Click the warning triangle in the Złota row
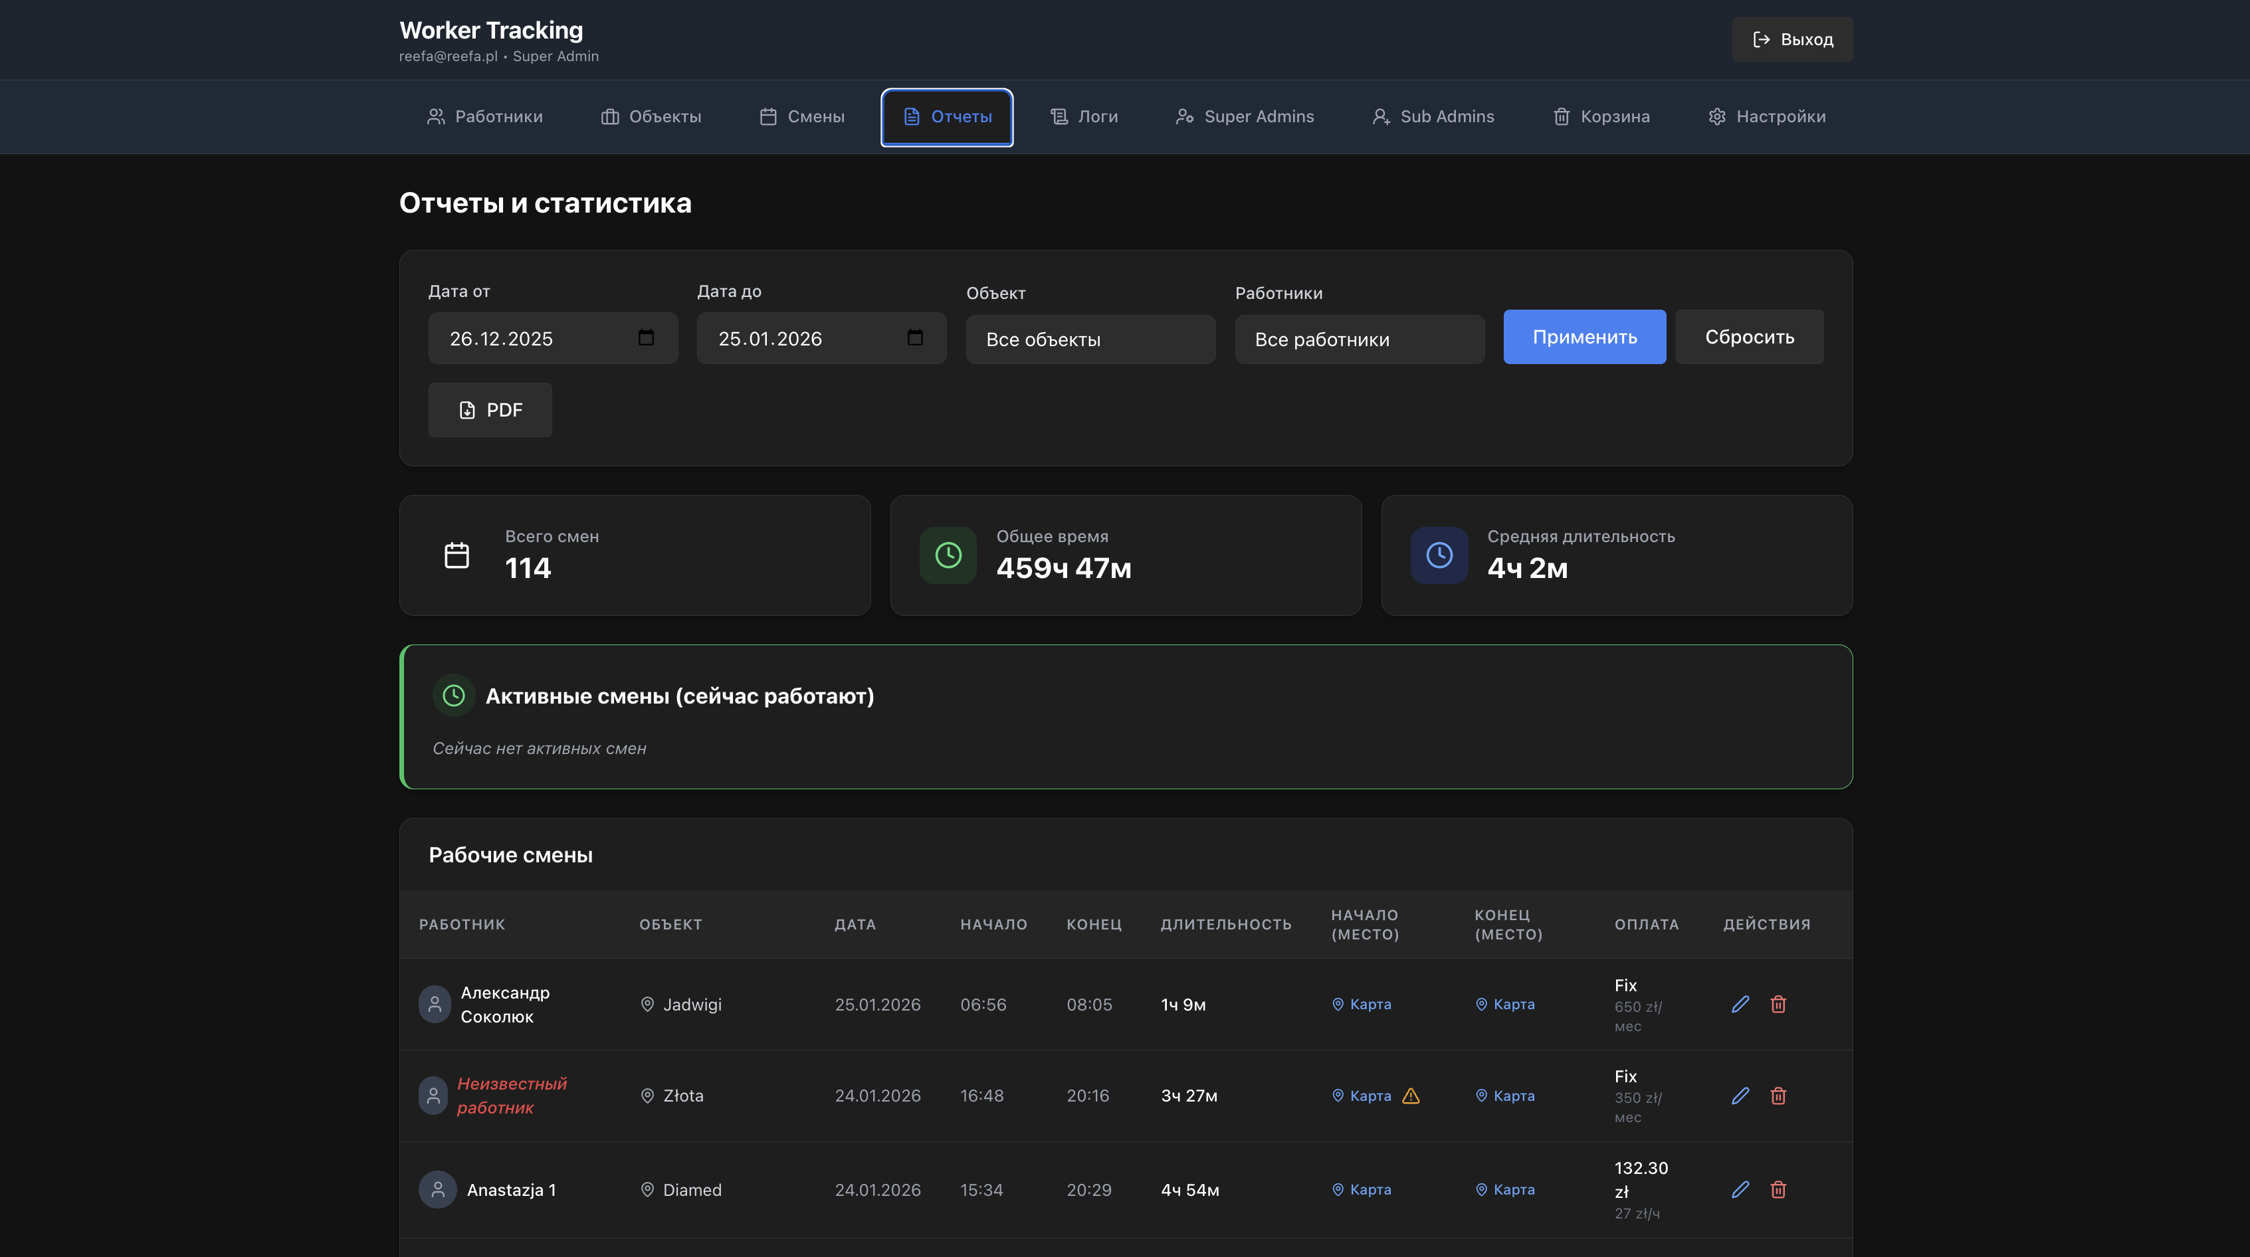Viewport: 2250px width, 1257px height. [x=1411, y=1096]
